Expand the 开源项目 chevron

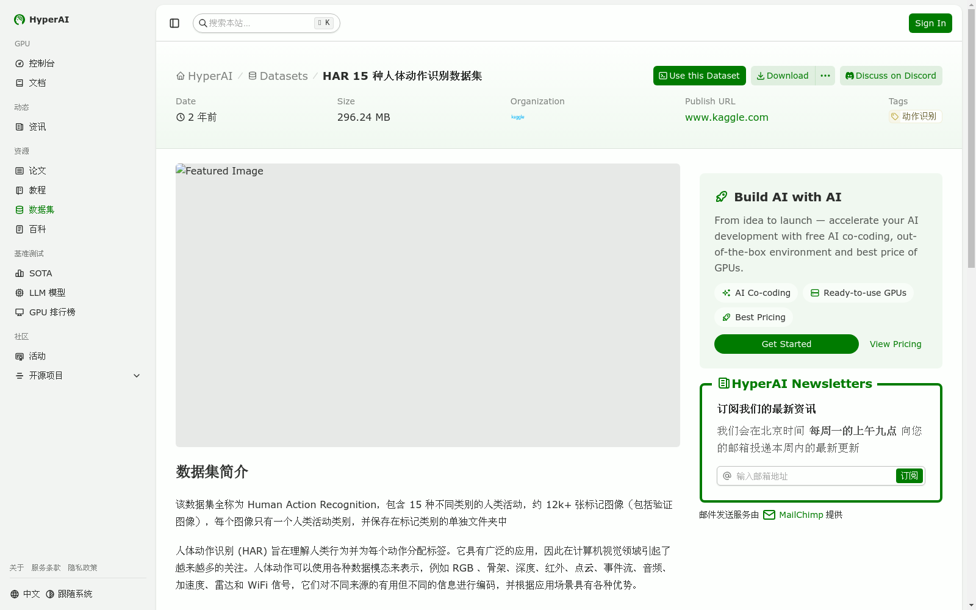(137, 376)
